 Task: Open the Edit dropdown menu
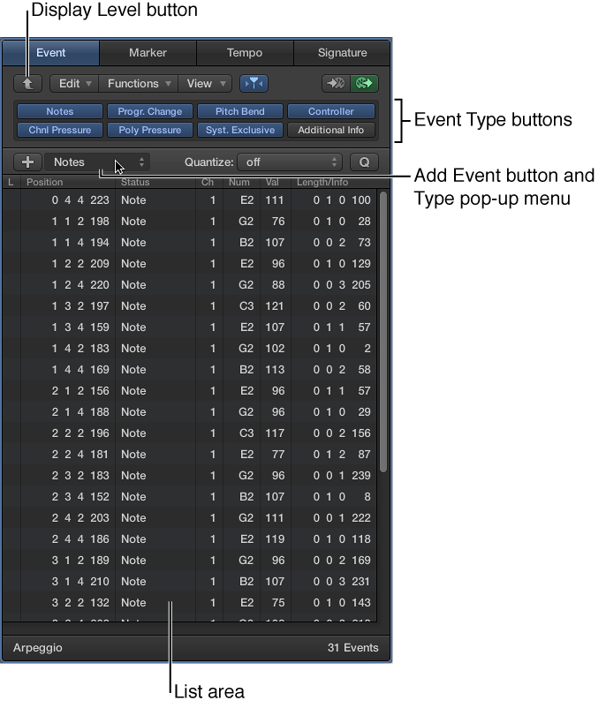[x=74, y=84]
